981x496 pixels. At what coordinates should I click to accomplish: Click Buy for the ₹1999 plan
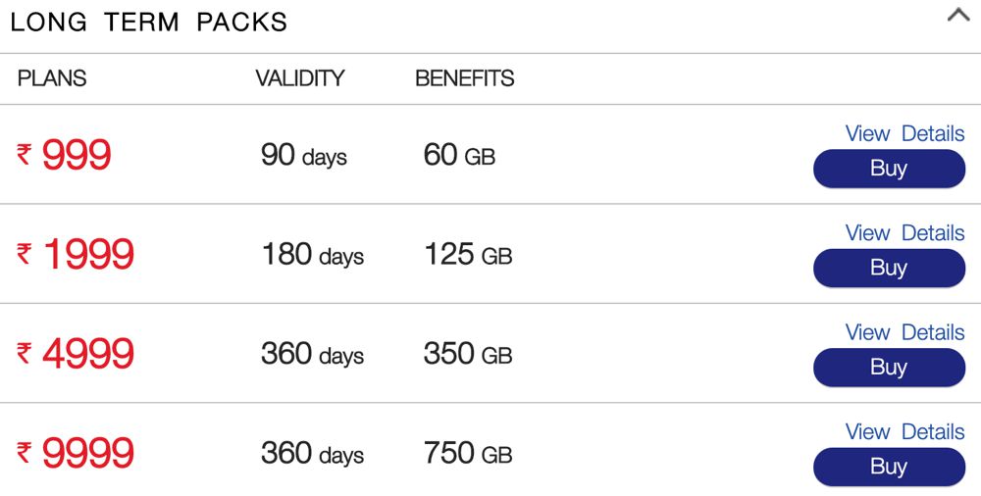(x=889, y=268)
